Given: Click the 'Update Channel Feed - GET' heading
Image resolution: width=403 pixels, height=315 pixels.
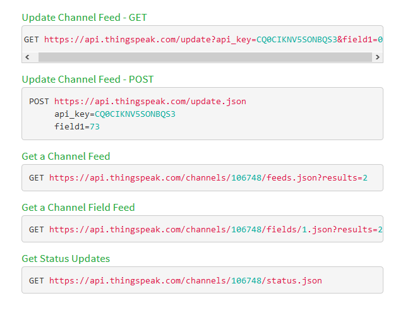Looking at the screenshot, I should [x=84, y=18].
